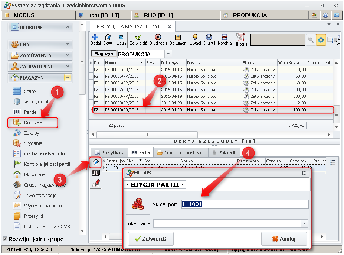Select row PZ 00004/PR/2016

tap(211, 70)
